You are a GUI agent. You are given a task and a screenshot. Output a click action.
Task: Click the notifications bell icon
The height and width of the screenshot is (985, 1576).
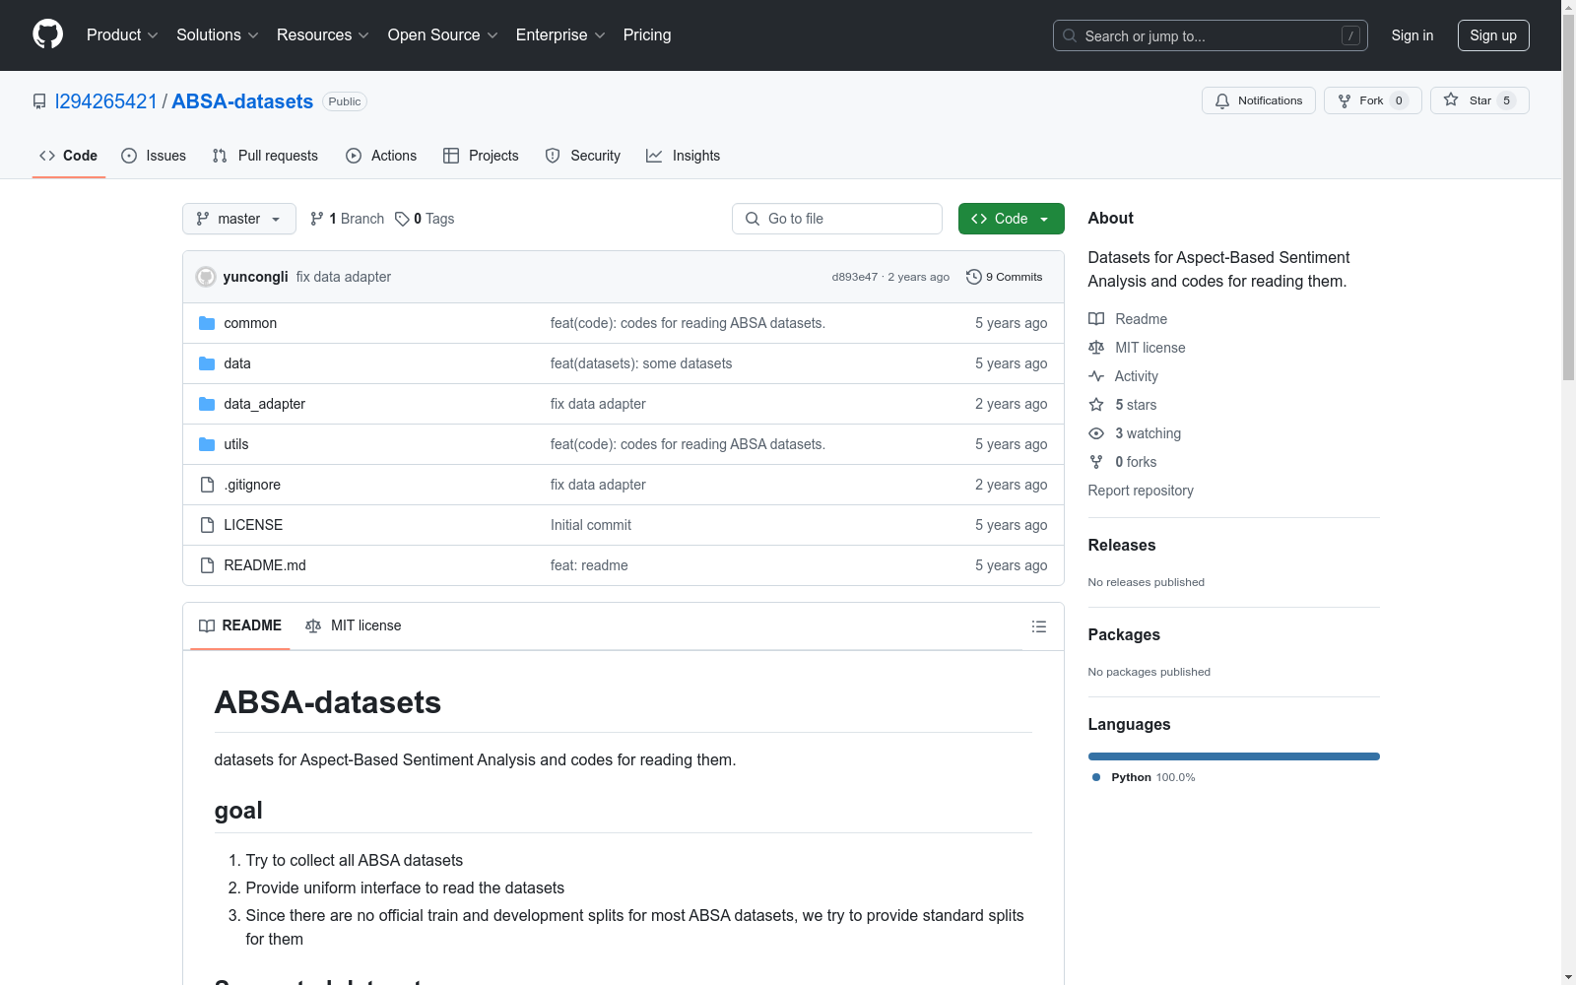[1222, 100]
